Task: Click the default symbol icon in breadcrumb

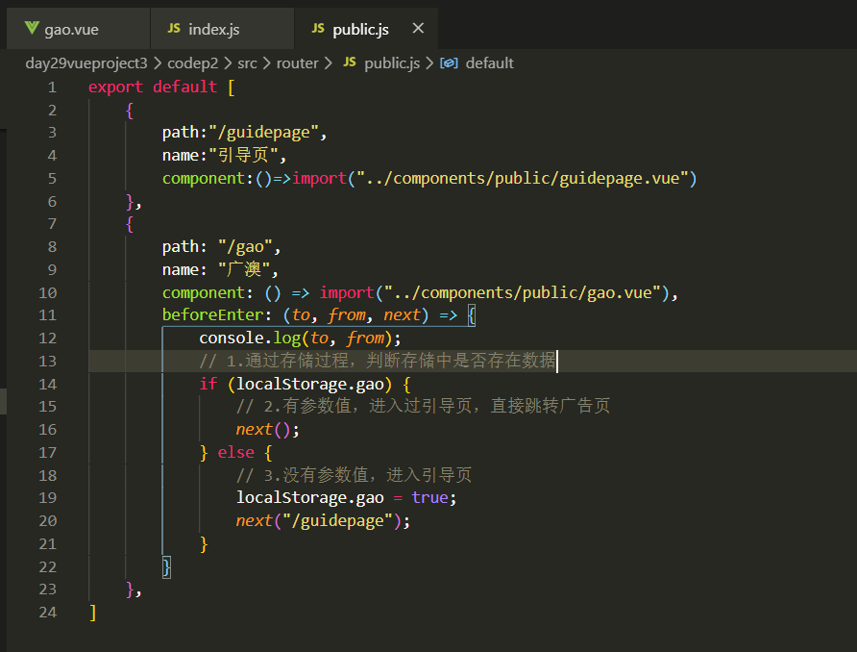Action: coord(449,63)
